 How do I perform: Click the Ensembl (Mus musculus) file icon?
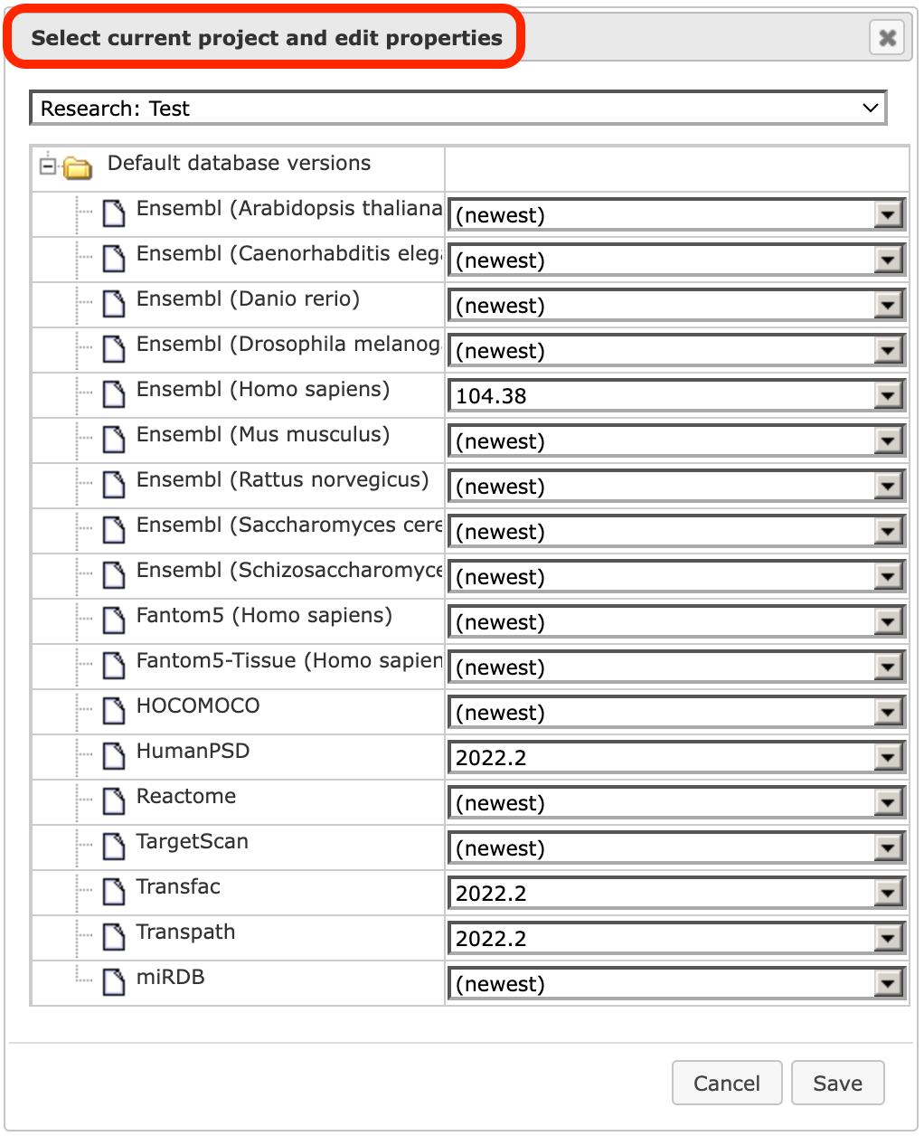114,440
